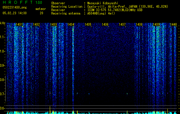Click the HROFFT 1.0.0 title text

22,2
